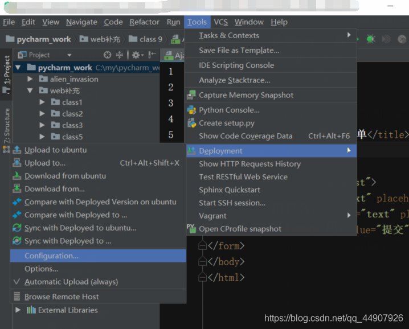Click web补充 breadcrumb
Image resolution: width=409 pixels, height=329 pixels.
[100, 39]
